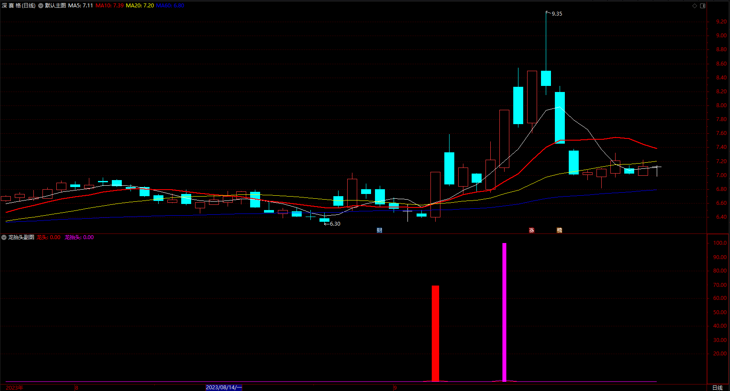
Task: Click the 6.40 price axis label
Action: pyautogui.click(x=721, y=217)
